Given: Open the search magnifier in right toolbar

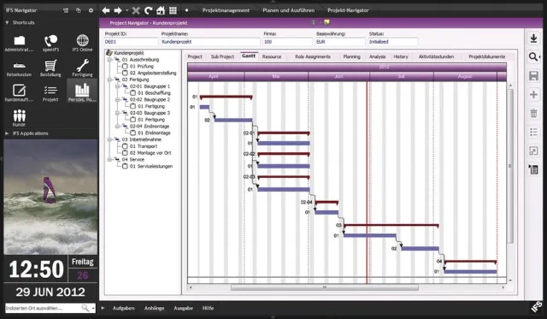Looking at the screenshot, I should click(x=533, y=57).
